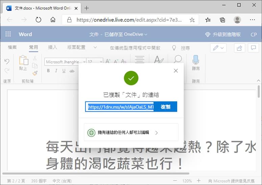Open link permission settings 擁有連結的任何人都可以編輯

[131, 132]
